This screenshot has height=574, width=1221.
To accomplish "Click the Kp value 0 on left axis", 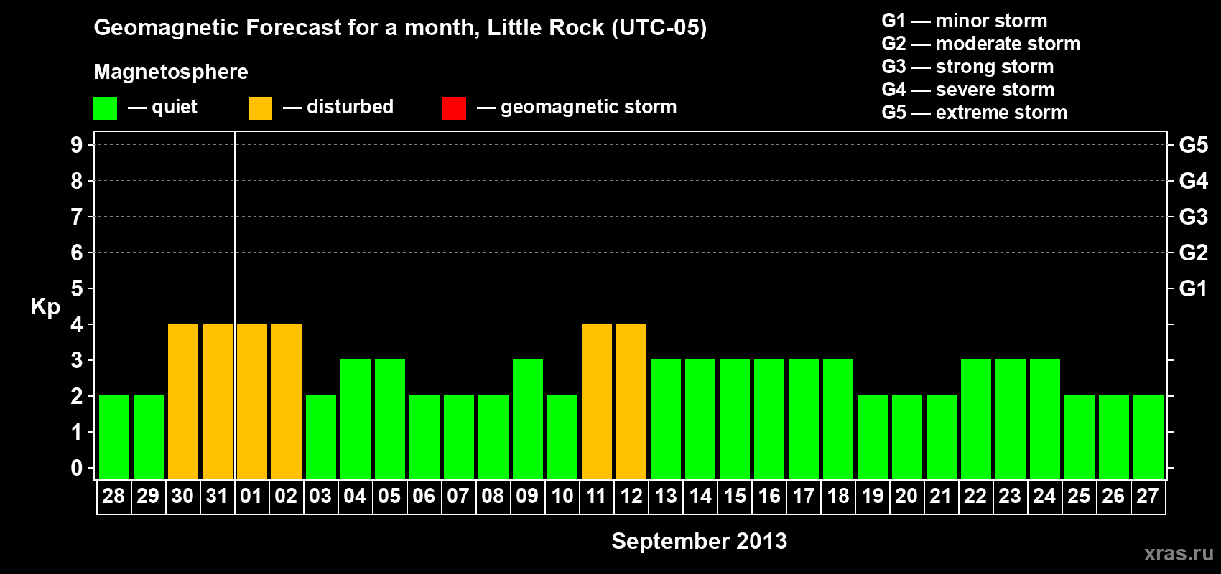I will (x=77, y=468).
